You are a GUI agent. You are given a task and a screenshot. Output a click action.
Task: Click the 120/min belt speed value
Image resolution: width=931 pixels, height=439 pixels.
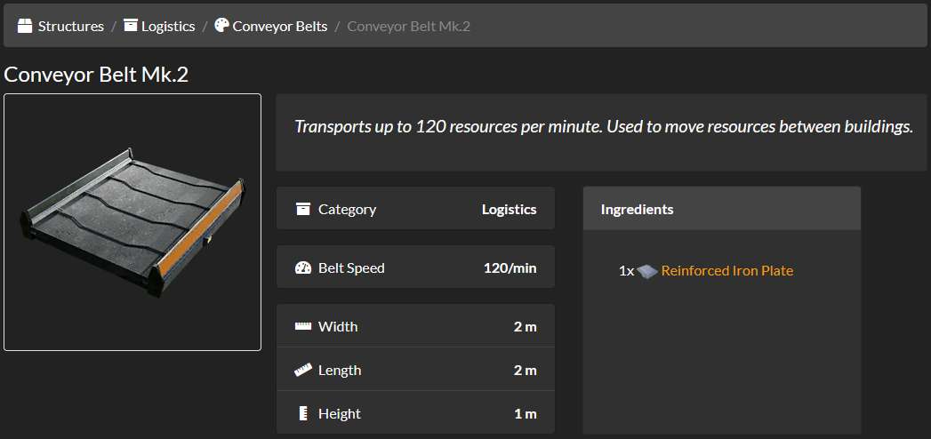510,268
